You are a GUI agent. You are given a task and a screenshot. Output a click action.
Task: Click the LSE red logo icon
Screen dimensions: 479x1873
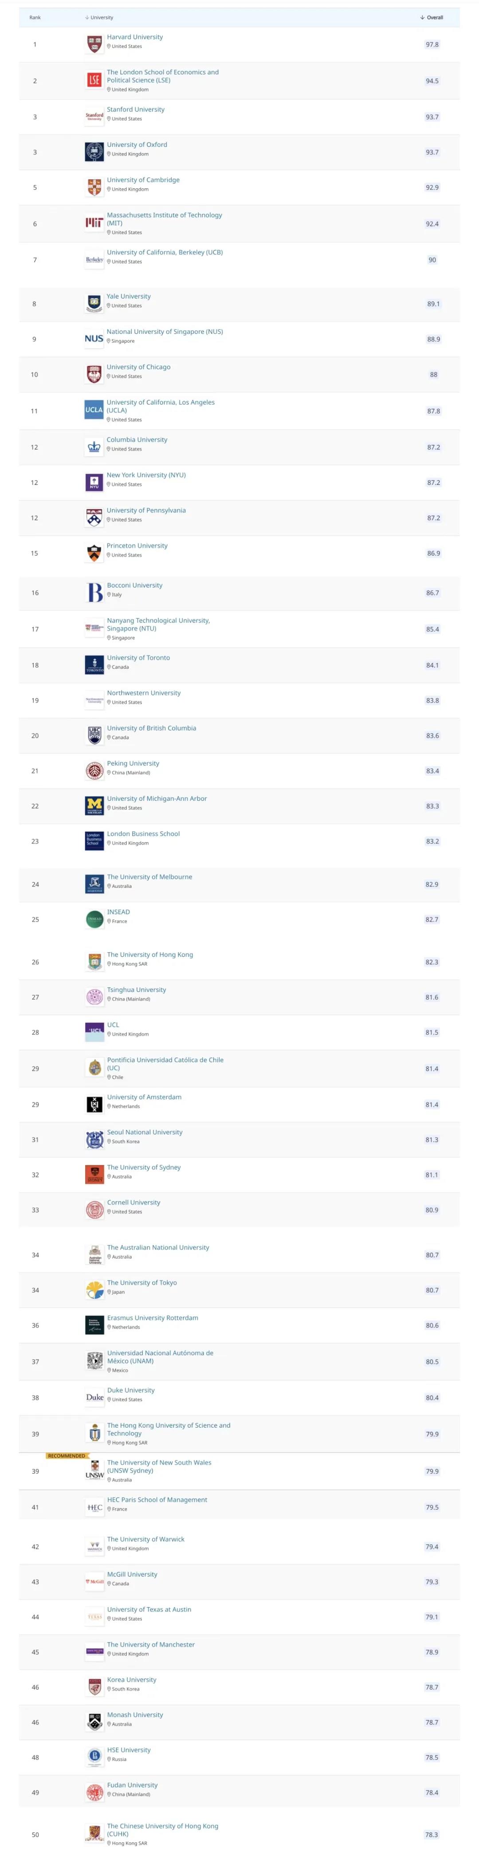tap(94, 80)
